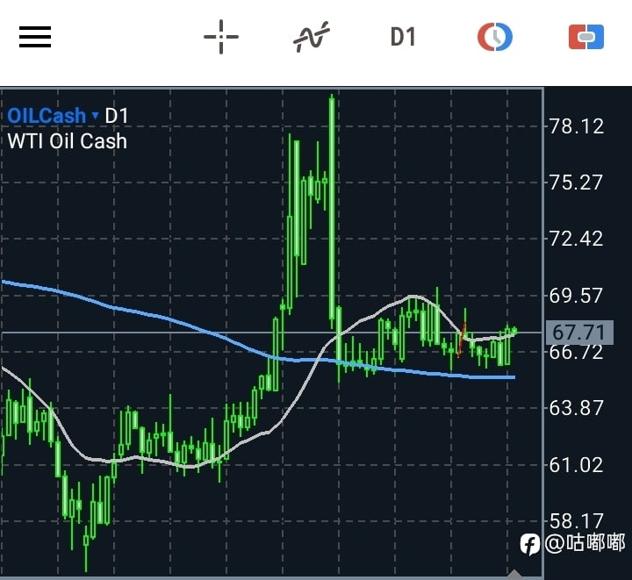This screenshot has height=580, width=632.
Task: Select the 75.27 price axis label
Action: [577, 183]
